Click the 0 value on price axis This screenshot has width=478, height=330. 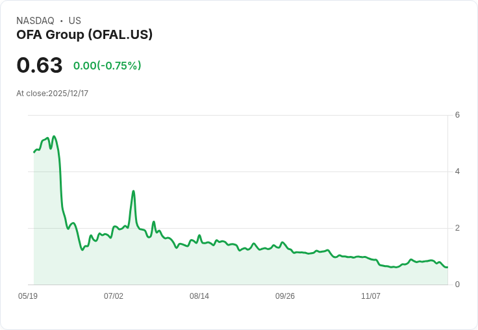(x=457, y=285)
